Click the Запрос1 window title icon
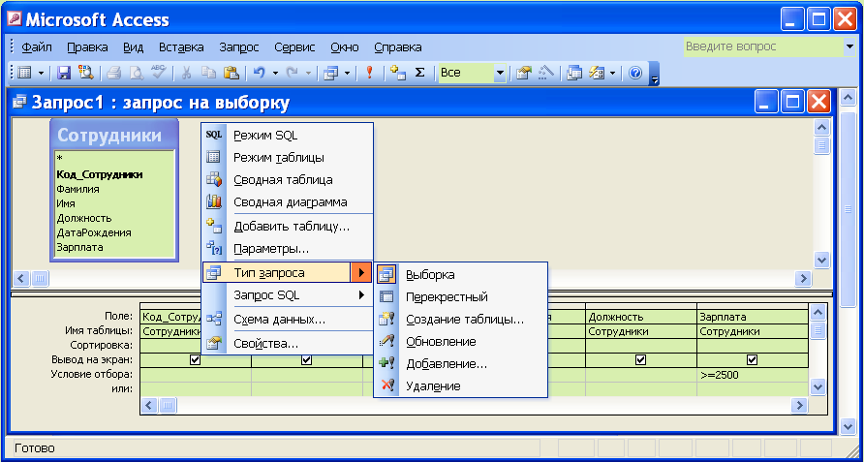This screenshot has height=462, width=864. 19,102
